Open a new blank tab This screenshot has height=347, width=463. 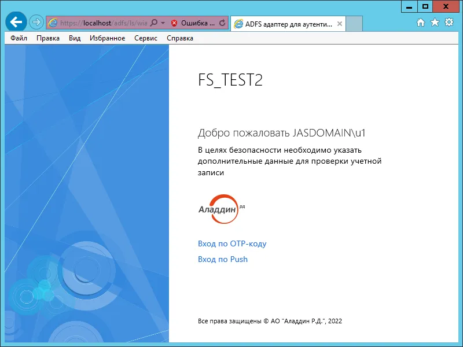point(354,24)
